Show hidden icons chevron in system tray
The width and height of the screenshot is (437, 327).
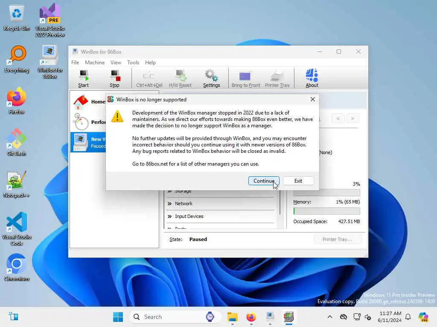330,317
